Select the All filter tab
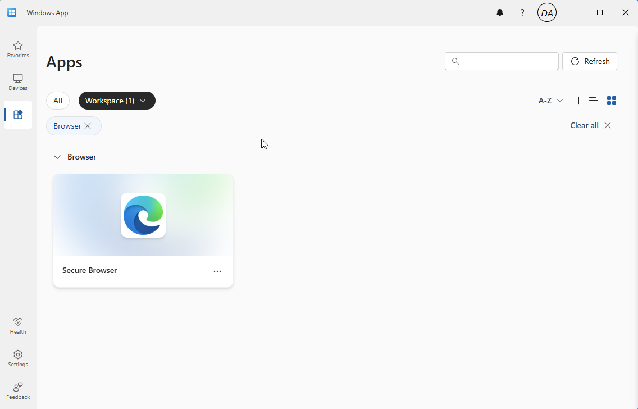The image size is (638, 409). [58, 101]
